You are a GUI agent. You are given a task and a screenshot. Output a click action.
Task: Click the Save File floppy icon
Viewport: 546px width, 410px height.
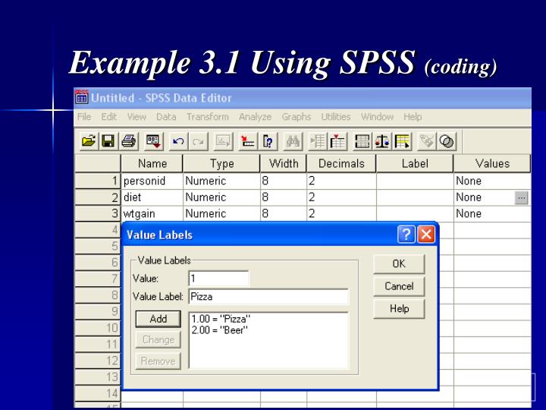pyautogui.click(x=108, y=141)
